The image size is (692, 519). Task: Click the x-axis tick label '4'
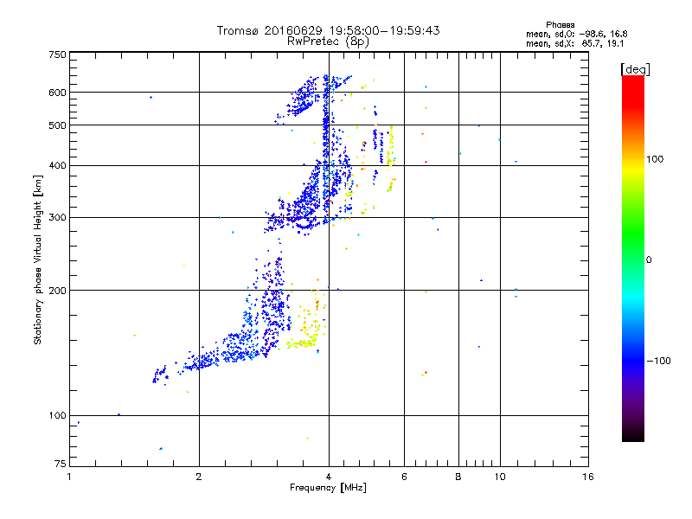point(329,477)
